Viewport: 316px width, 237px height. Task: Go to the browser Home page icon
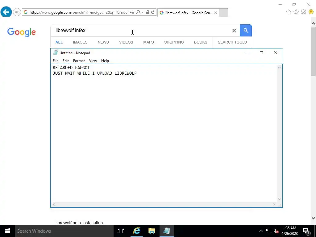coord(289,12)
